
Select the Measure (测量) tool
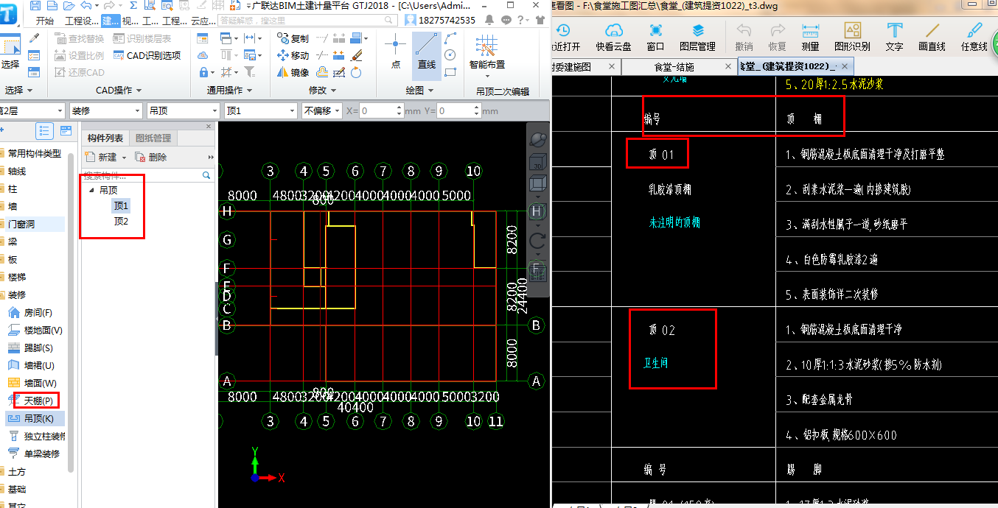point(810,37)
